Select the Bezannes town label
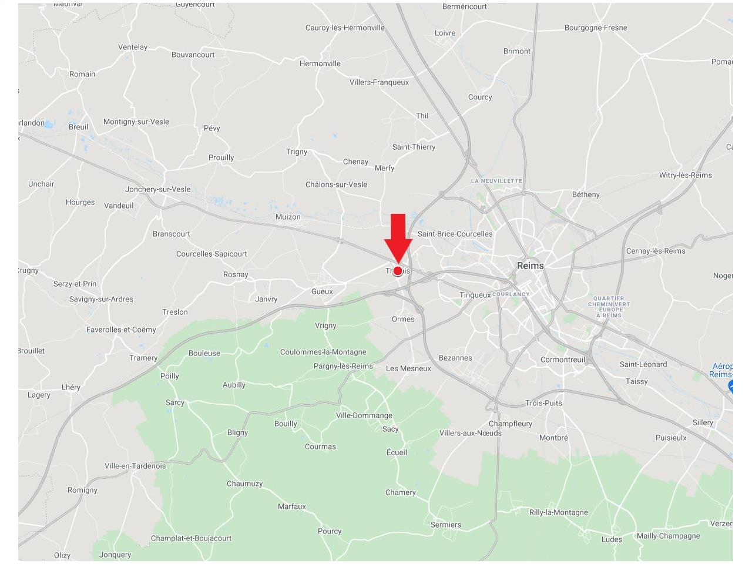The width and height of the screenshot is (752, 564). 455,358
